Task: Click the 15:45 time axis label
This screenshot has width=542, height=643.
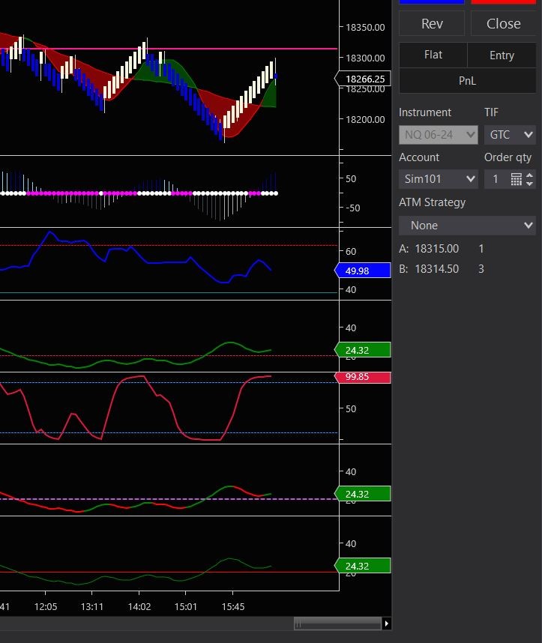Action: tap(233, 606)
